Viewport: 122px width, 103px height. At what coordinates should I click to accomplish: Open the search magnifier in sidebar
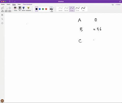(2, 19)
